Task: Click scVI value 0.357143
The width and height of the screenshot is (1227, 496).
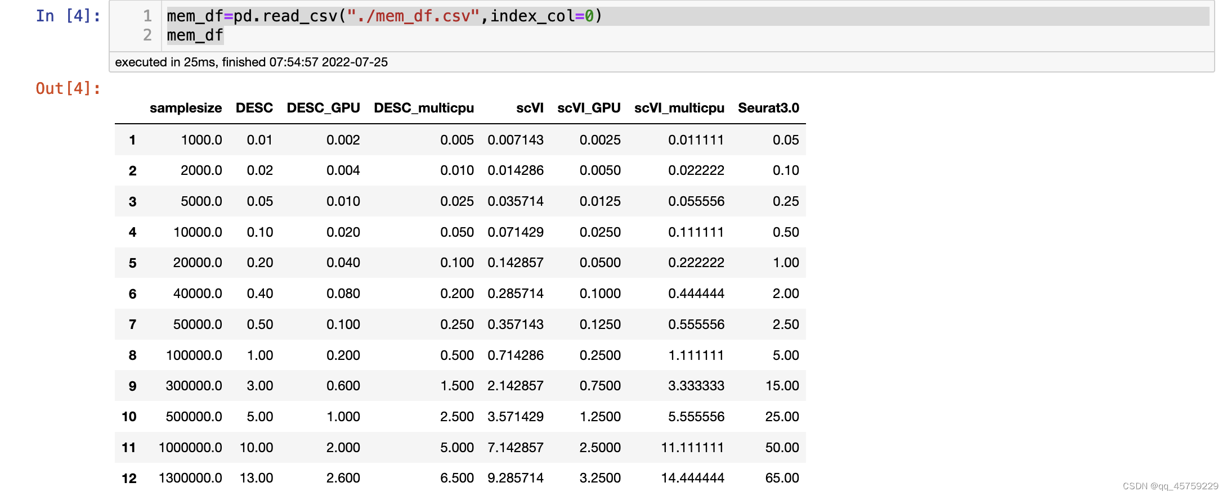Action: (516, 324)
